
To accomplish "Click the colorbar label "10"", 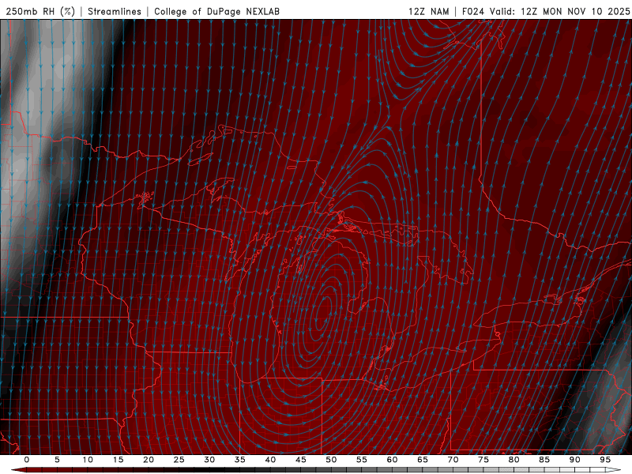I will (88, 460).
